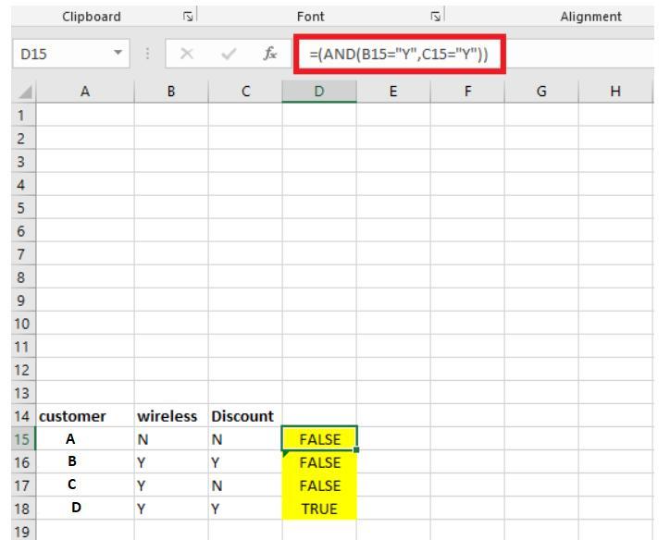Select column F header
The height and width of the screenshot is (540, 670).
tap(467, 92)
